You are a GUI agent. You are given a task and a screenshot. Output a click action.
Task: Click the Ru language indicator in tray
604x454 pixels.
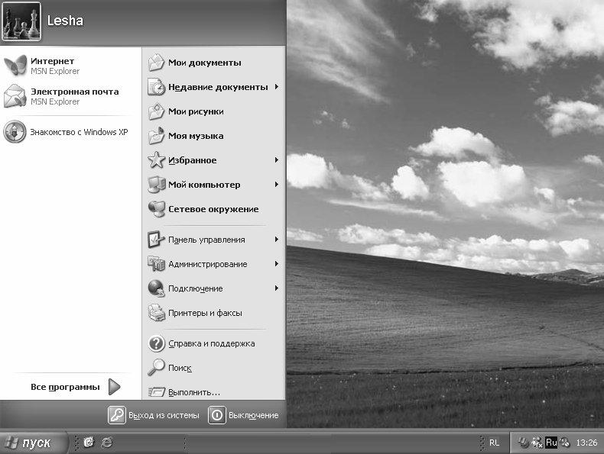tap(550, 442)
